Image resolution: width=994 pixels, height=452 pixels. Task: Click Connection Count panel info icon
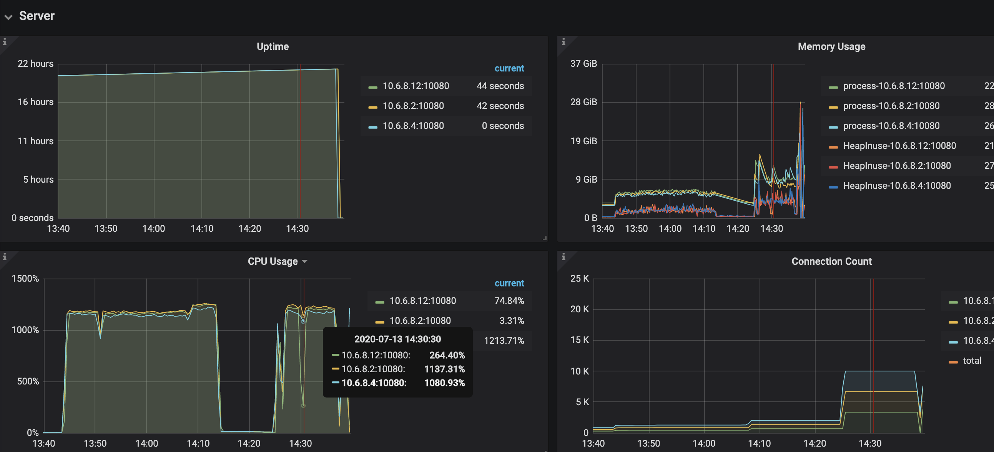click(563, 257)
